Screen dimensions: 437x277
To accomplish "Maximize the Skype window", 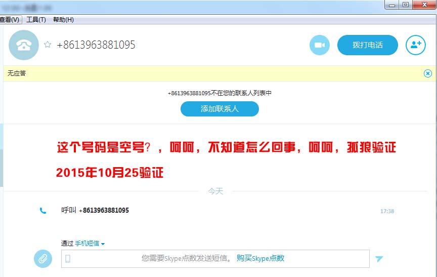I will coord(406,5).
